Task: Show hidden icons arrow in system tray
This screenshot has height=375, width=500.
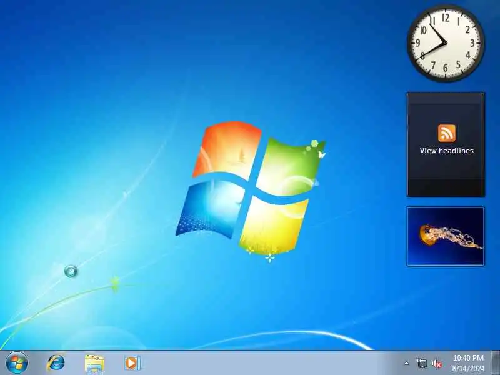Action: click(x=407, y=363)
